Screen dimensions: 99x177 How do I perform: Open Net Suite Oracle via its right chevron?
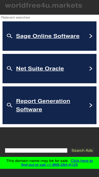pyautogui.click(x=91, y=68)
